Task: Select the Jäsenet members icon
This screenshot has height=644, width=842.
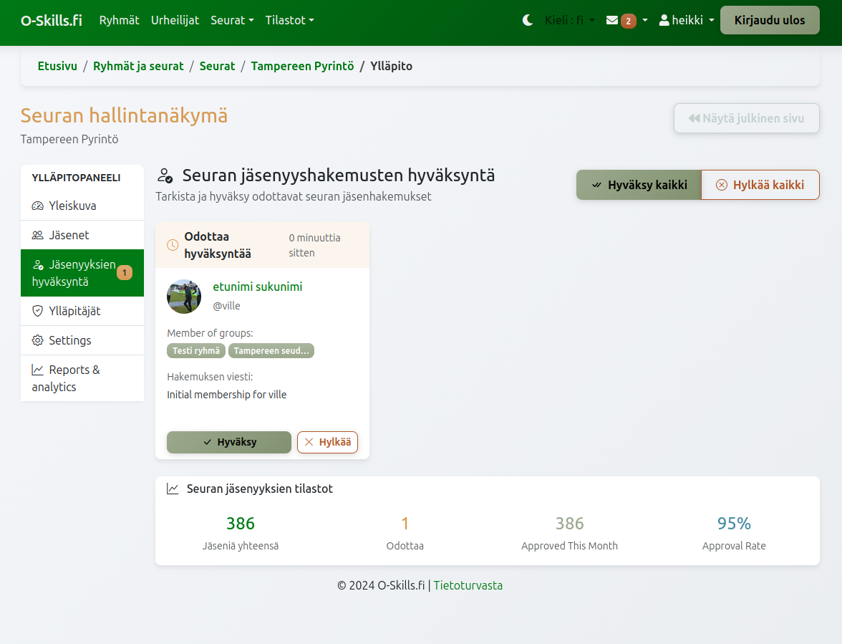Action: coord(37,235)
